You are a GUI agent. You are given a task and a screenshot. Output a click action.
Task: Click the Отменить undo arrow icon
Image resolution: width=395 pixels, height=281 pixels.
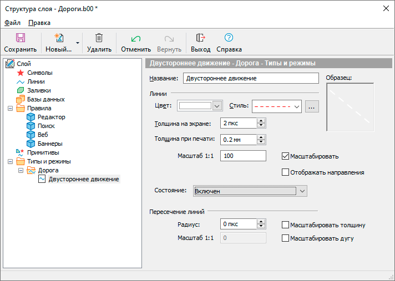pos(136,38)
